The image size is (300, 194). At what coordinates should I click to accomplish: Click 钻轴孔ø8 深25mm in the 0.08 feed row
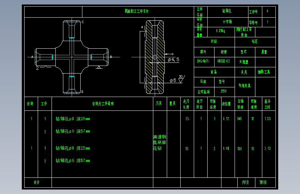point(73,148)
